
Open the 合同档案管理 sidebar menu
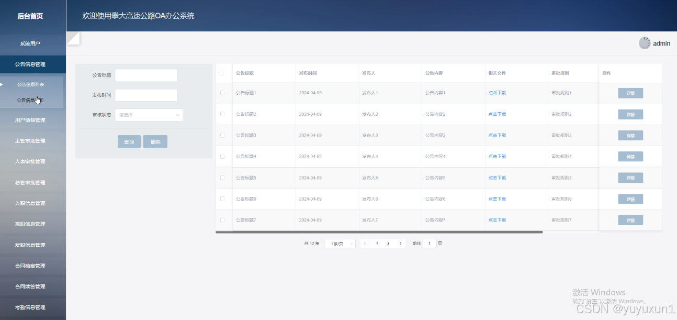point(30,266)
